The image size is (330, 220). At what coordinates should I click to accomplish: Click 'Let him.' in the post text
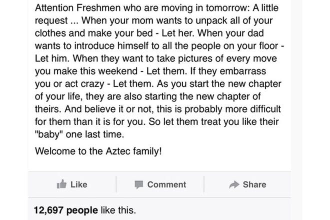[52, 58]
